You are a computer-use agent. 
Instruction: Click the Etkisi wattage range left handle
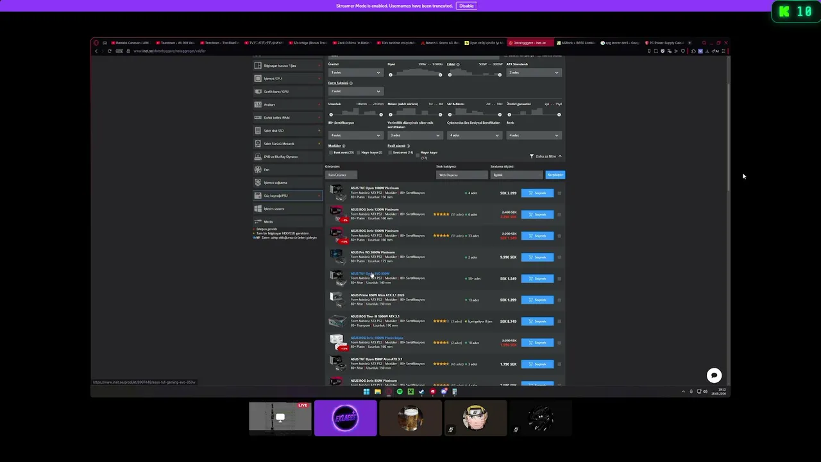click(x=450, y=75)
